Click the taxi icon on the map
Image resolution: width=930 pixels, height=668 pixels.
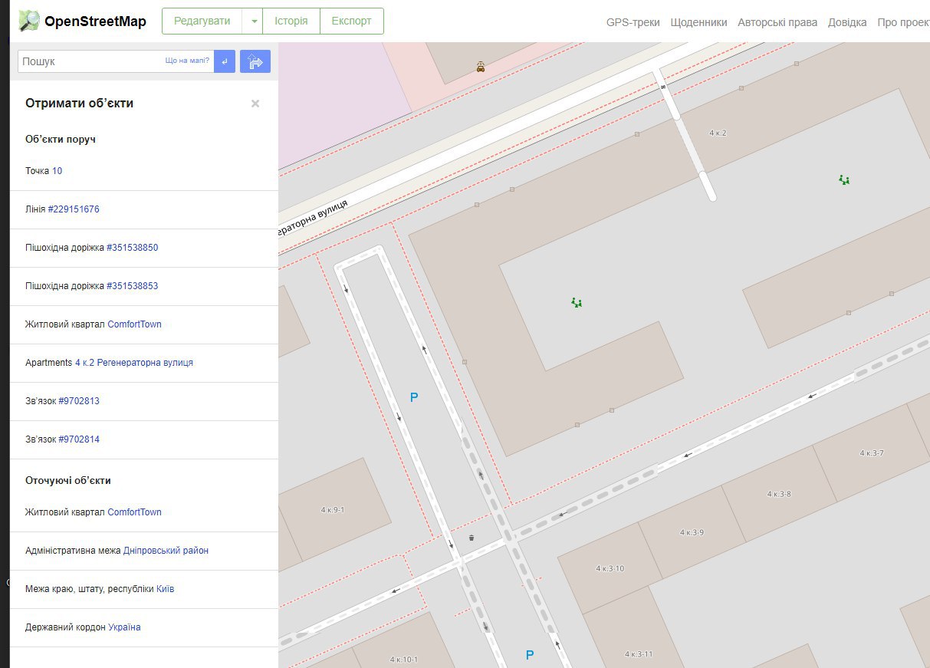(481, 67)
